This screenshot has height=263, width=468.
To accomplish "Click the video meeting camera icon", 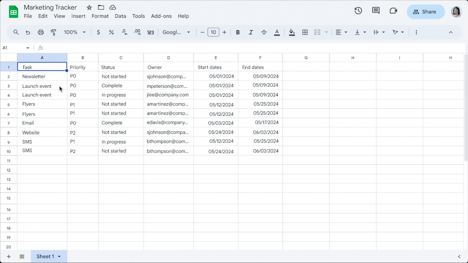I will click(393, 11).
